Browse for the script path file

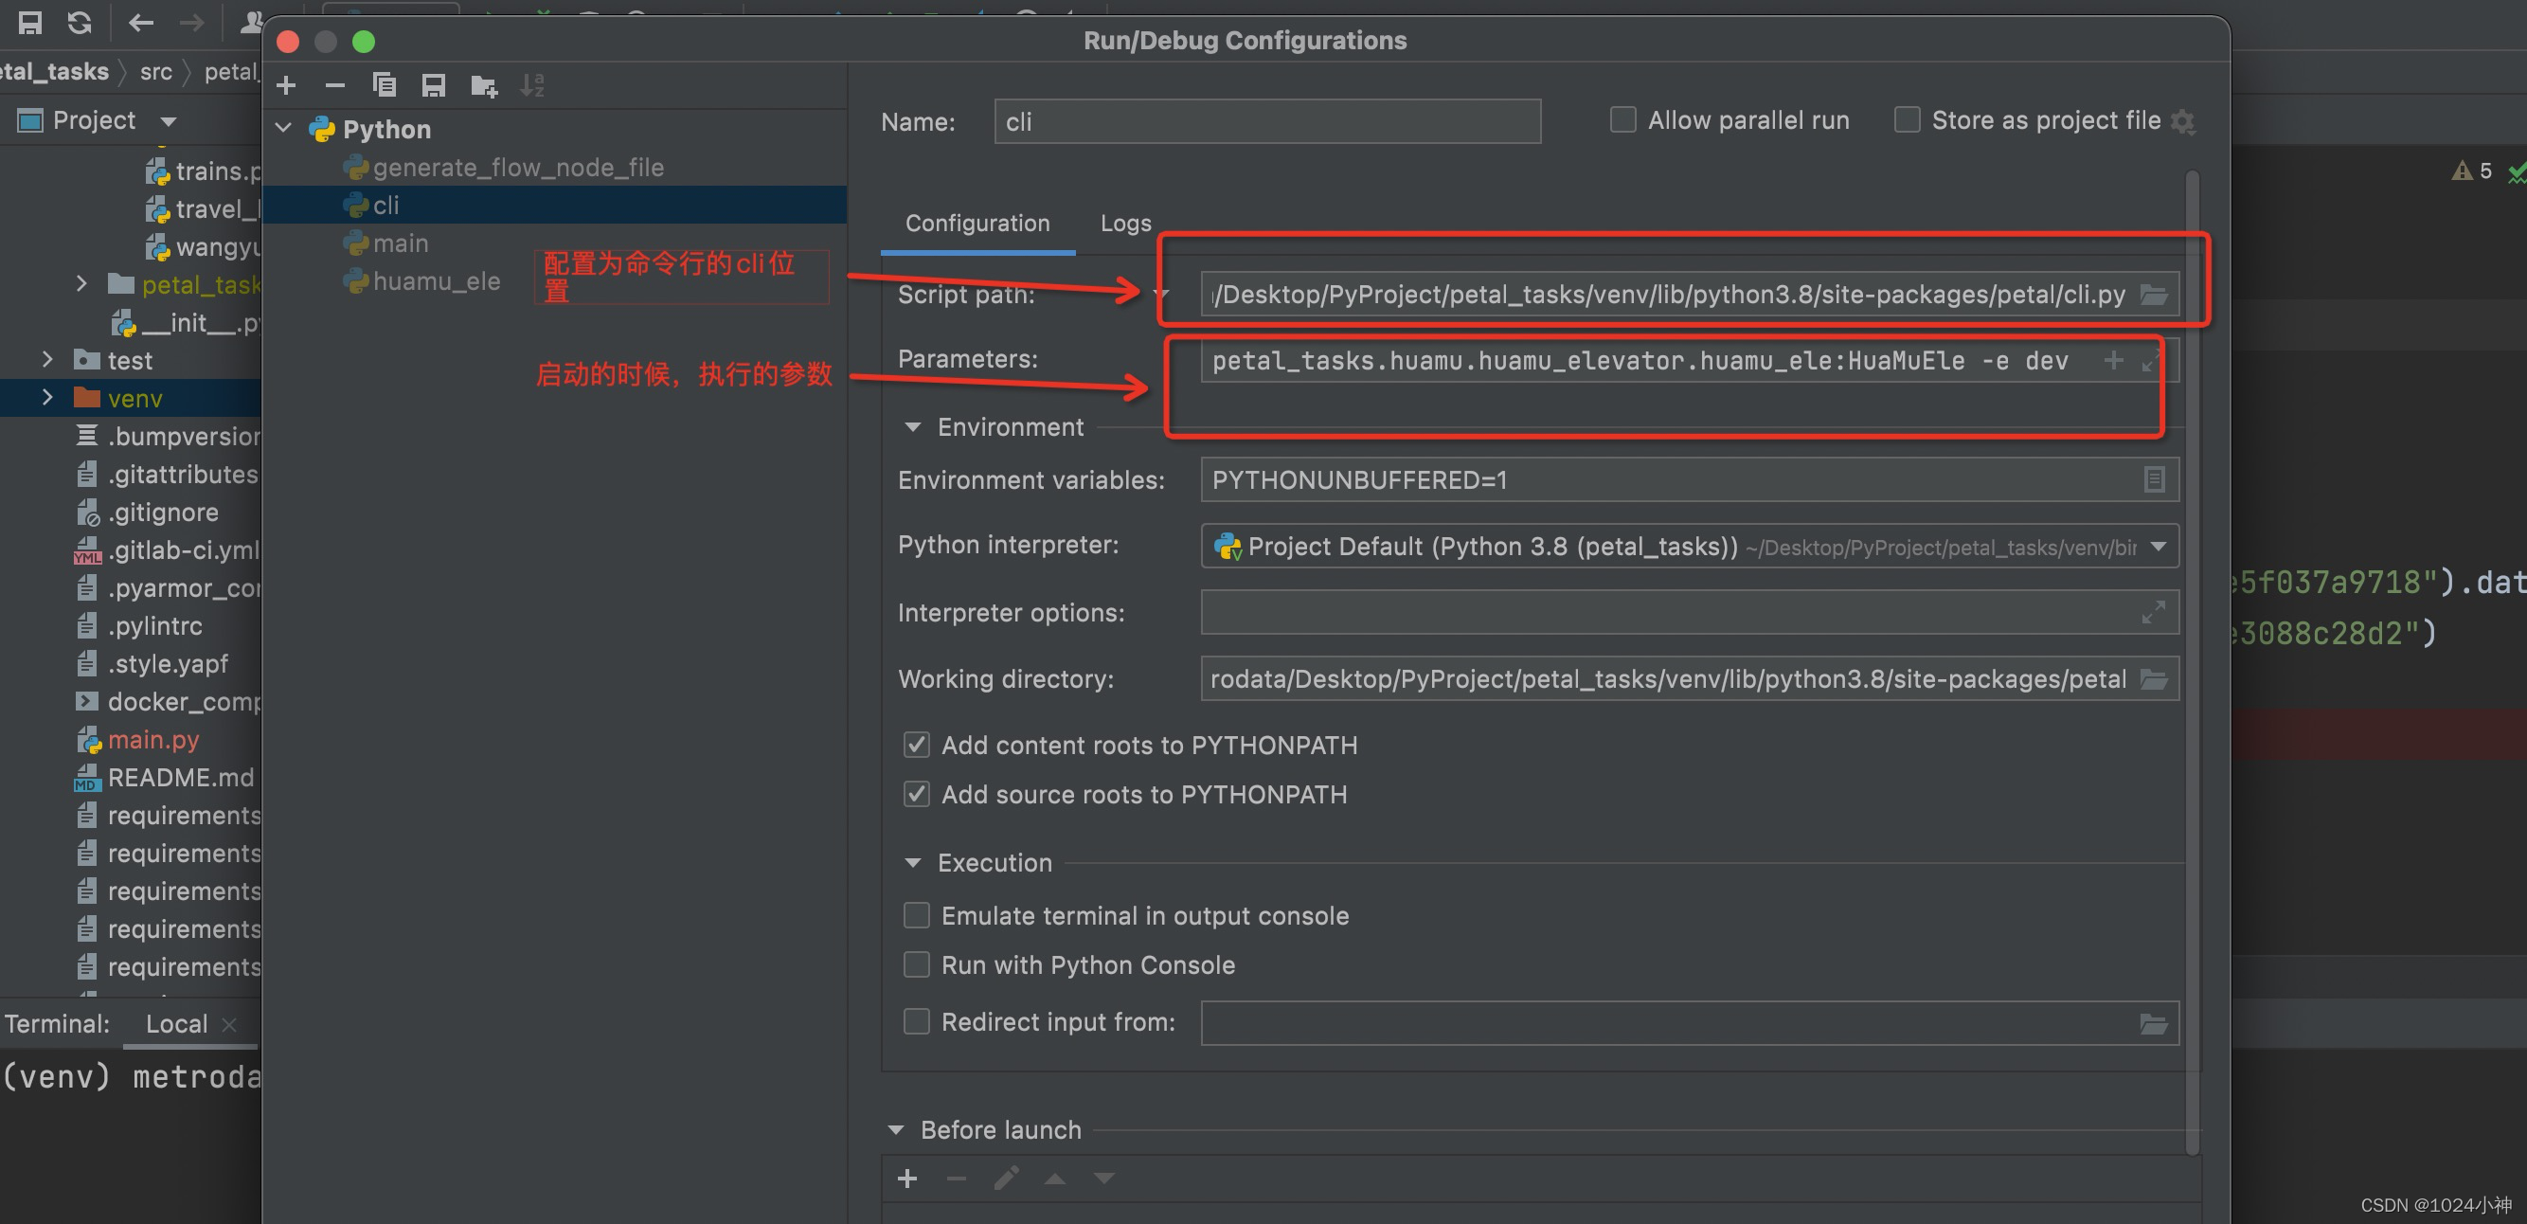(2154, 294)
